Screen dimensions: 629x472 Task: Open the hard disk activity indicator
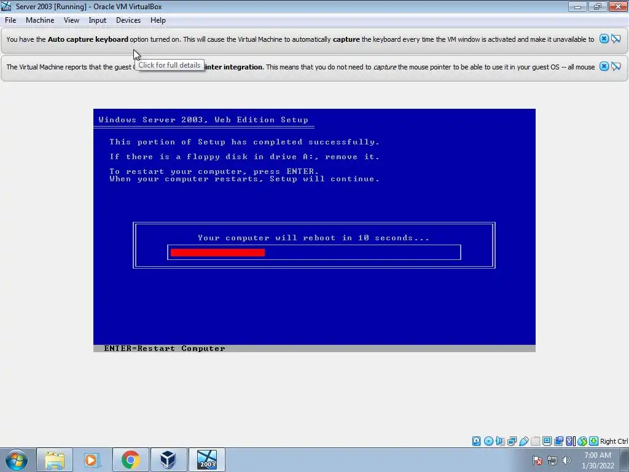476,441
